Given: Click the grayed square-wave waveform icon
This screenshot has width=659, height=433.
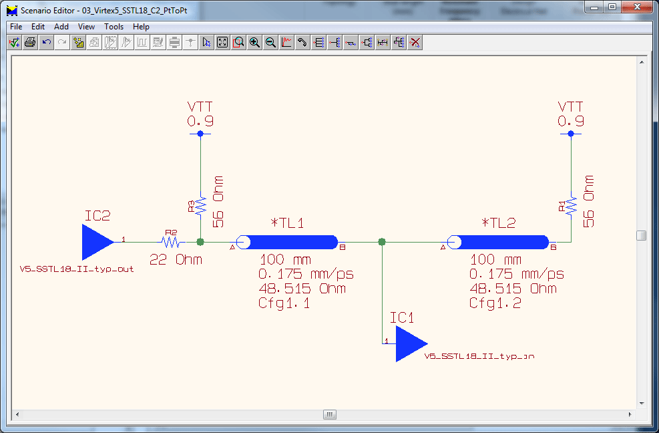Looking at the screenshot, I should (142, 43).
